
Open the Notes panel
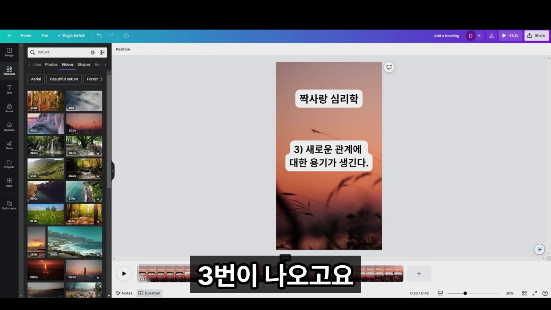point(124,293)
